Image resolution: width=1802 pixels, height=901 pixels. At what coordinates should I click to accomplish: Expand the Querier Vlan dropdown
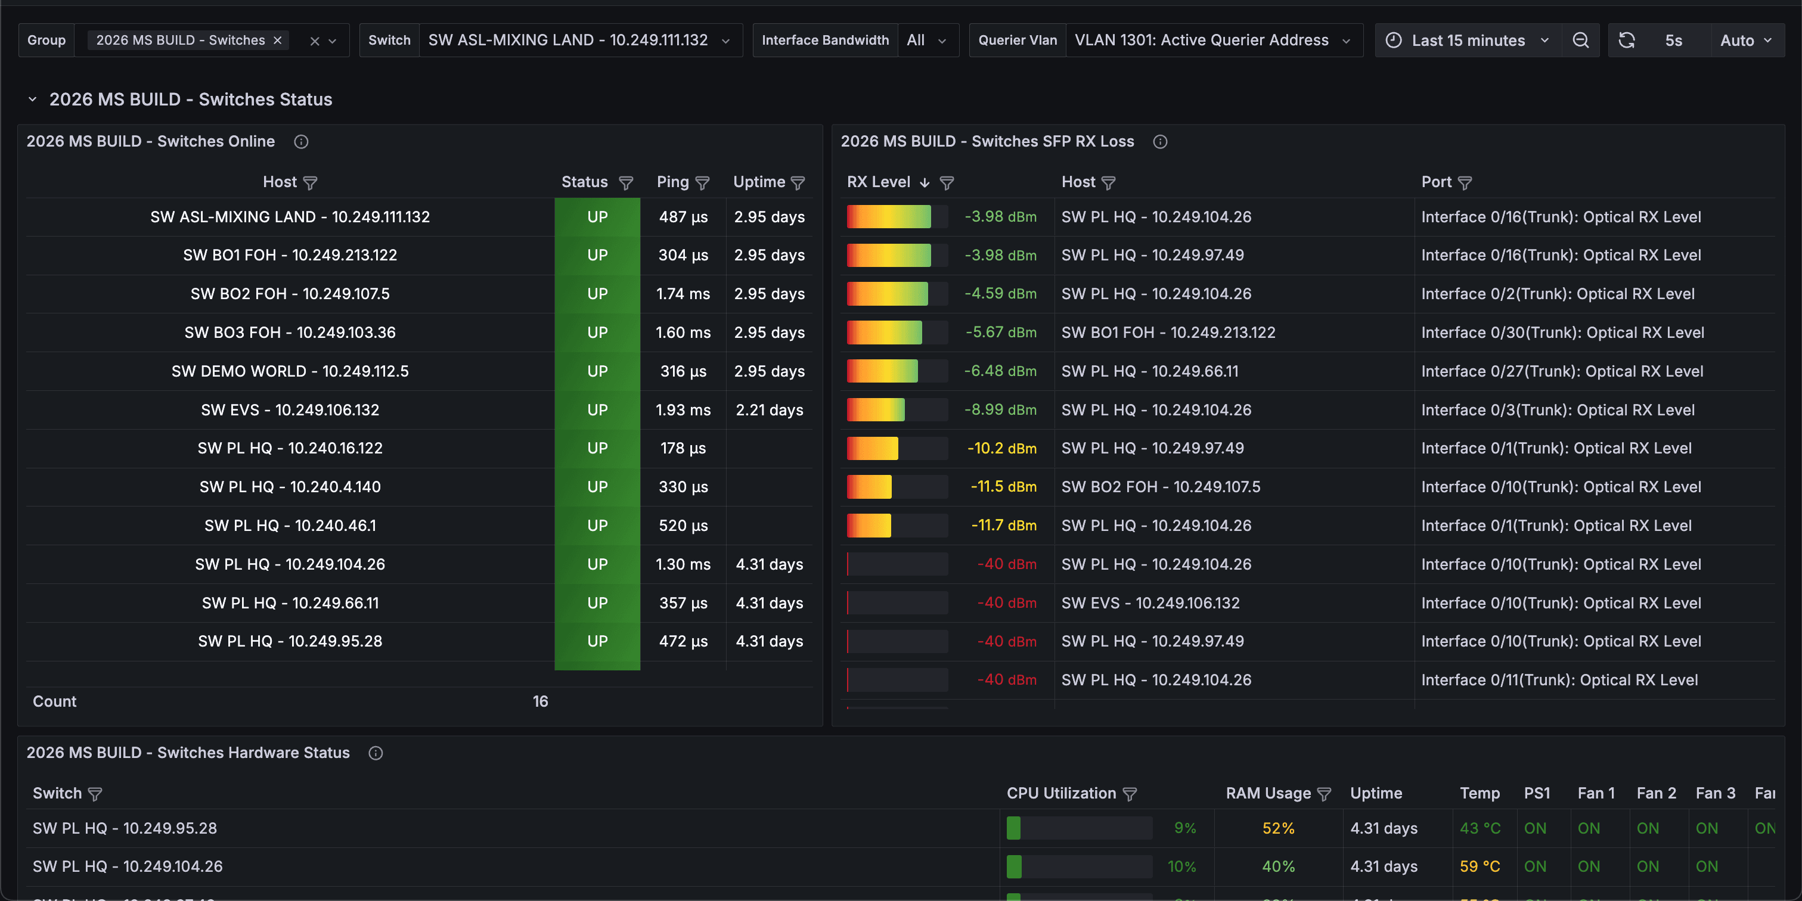point(1214,41)
